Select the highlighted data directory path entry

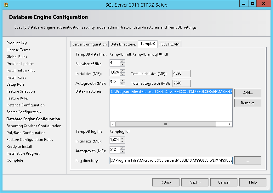click(171, 92)
